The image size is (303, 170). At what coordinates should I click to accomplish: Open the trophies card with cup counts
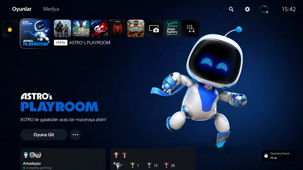tap(153, 159)
